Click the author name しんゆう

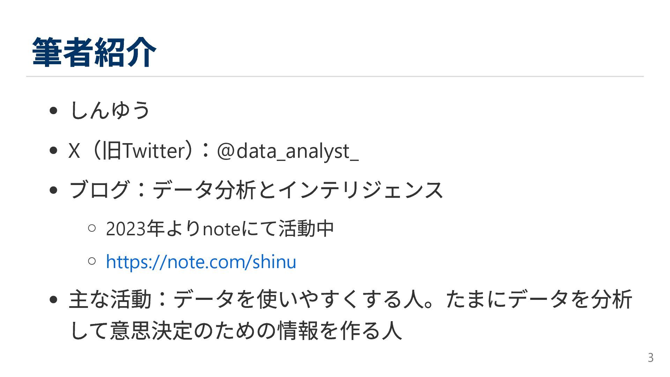[x=110, y=110]
